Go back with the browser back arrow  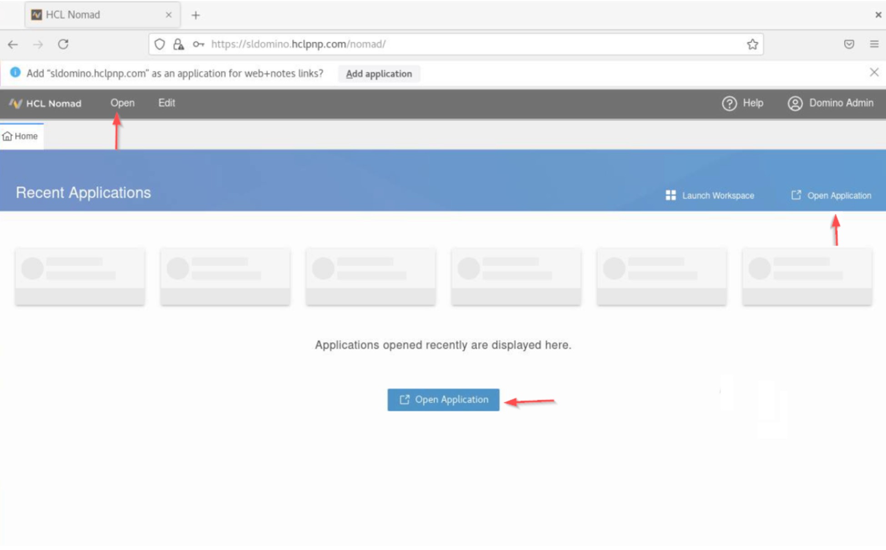pos(13,45)
